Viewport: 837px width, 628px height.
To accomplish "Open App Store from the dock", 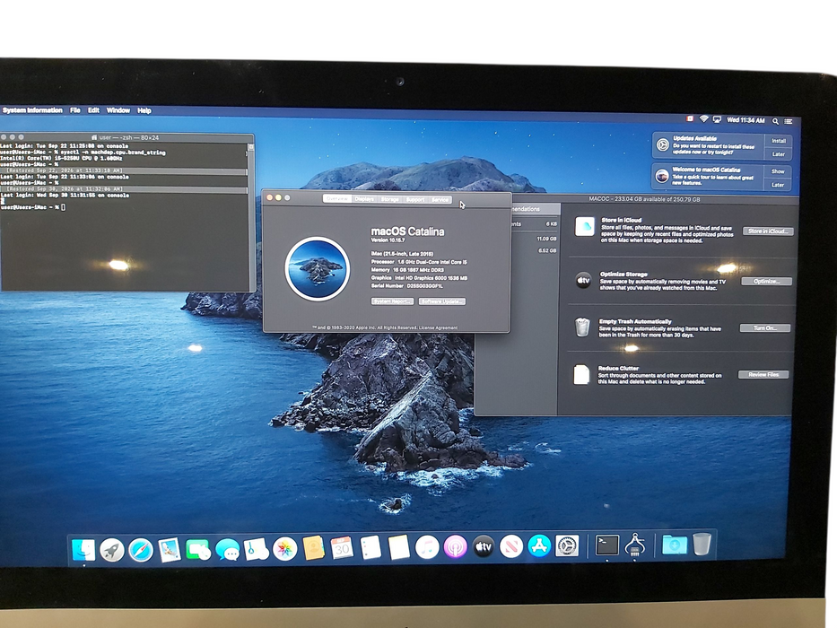I will [x=539, y=546].
